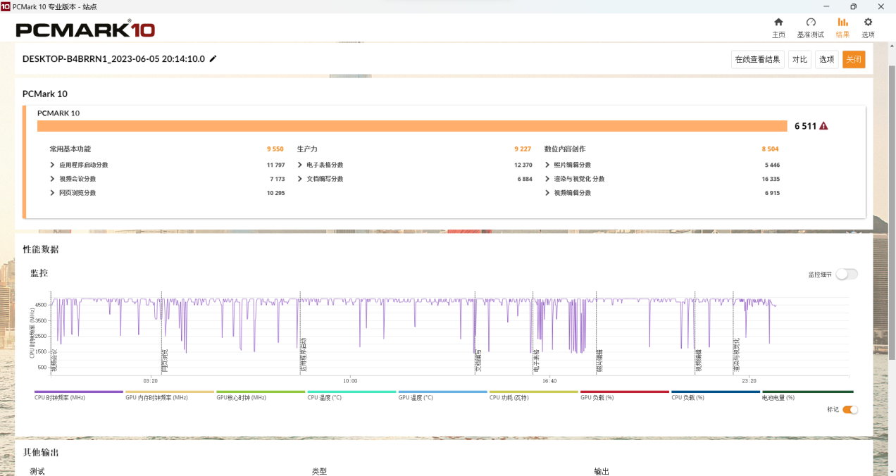Toggle the 监控细节 switch

847,274
